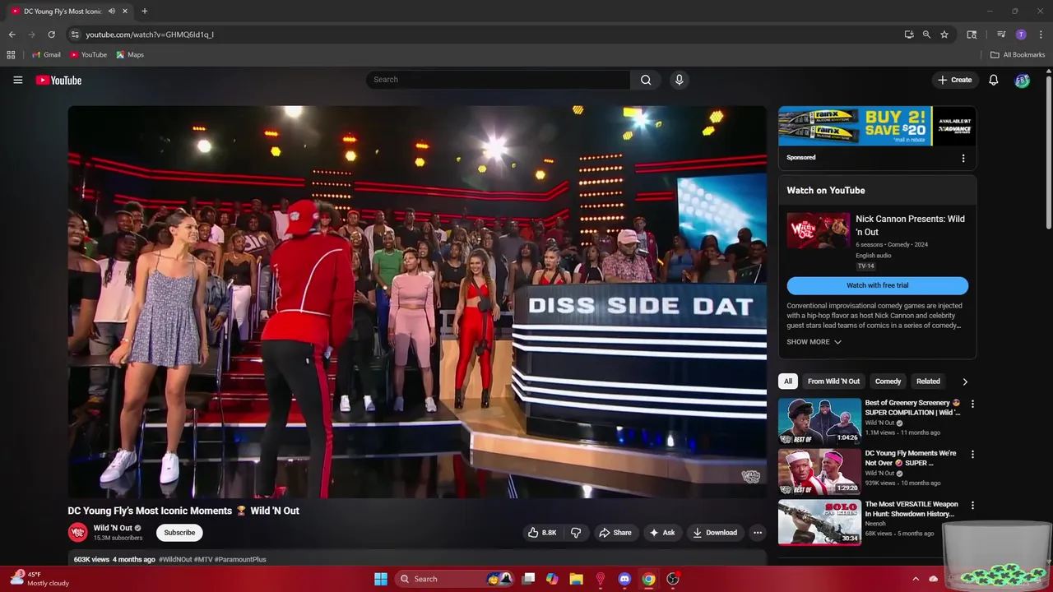Open options menu for the sponsored ad
The height and width of the screenshot is (592, 1053).
pos(963,158)
